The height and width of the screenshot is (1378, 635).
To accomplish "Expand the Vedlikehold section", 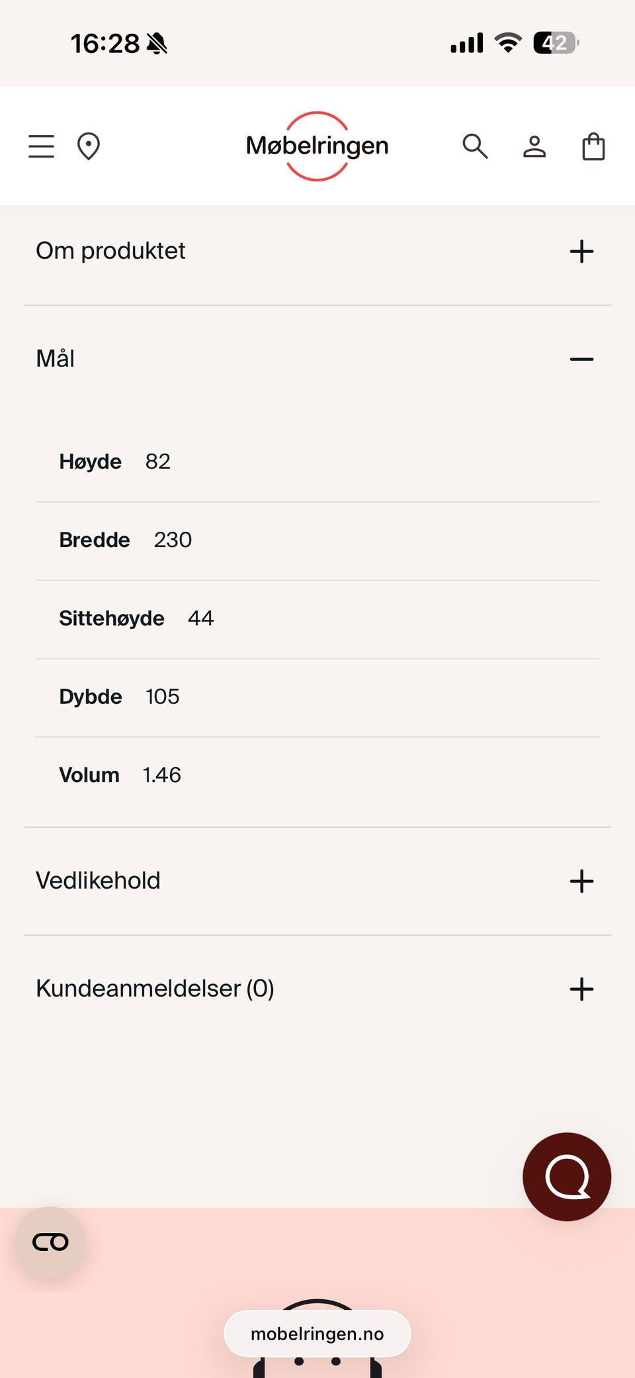I will 581,881.
